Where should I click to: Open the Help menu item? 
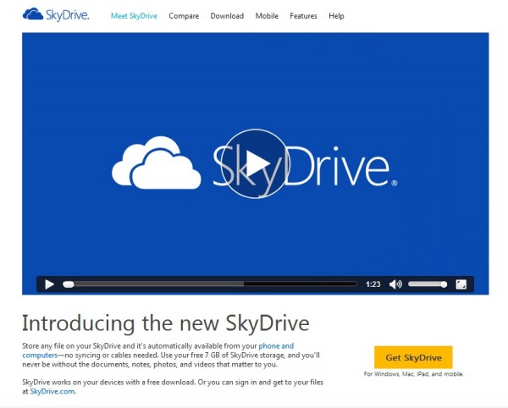(336, 16)
